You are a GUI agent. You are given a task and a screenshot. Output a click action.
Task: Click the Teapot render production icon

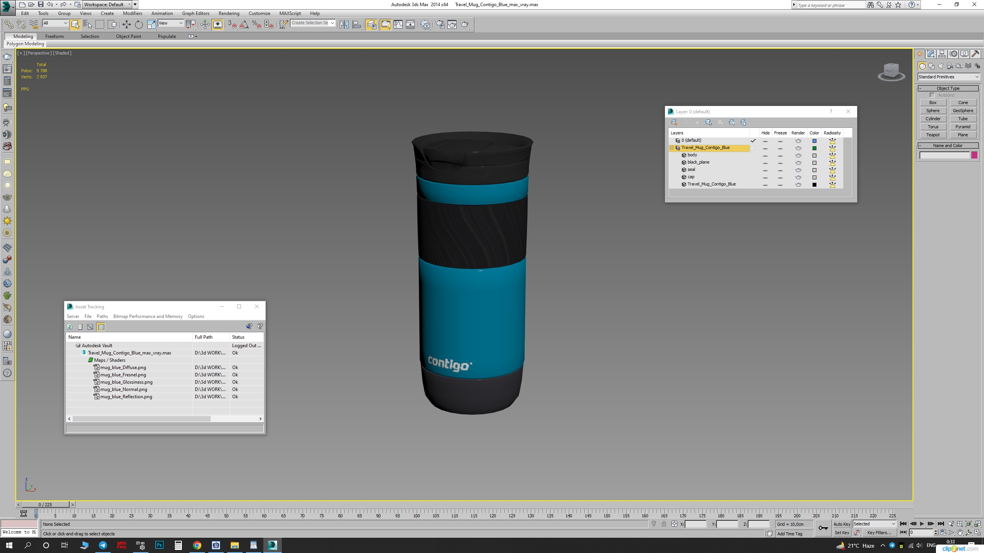pyautogui.click(x=465, y=25)
